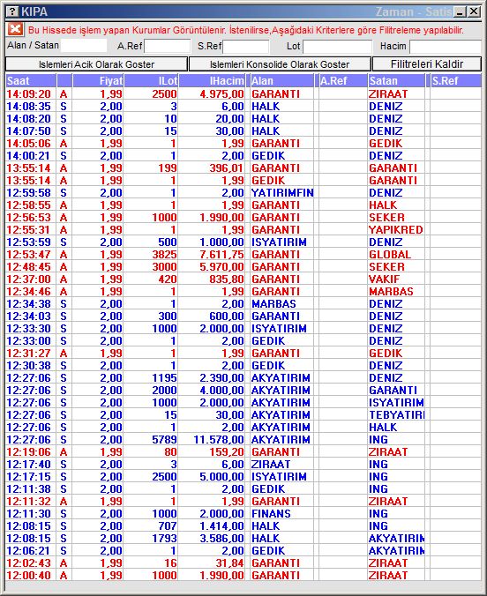Select the 12:34:46 time cell
The image size is (487, 596).
[29, 292]
